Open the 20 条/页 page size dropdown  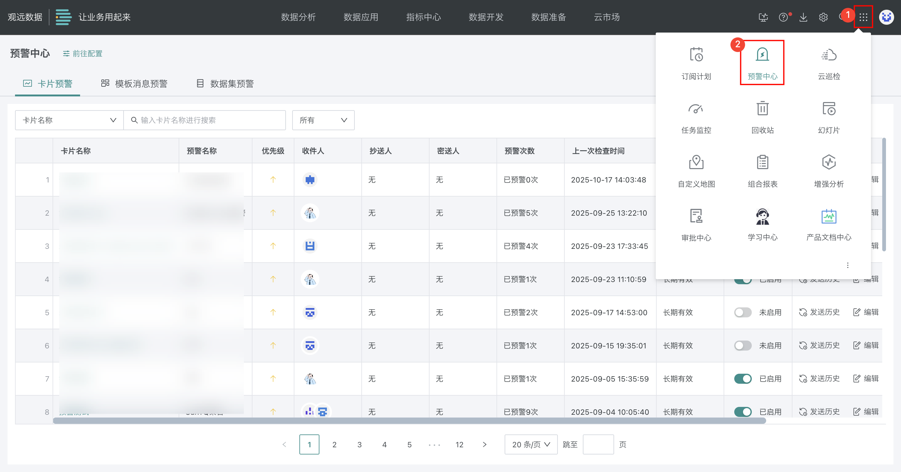point(531,444)
